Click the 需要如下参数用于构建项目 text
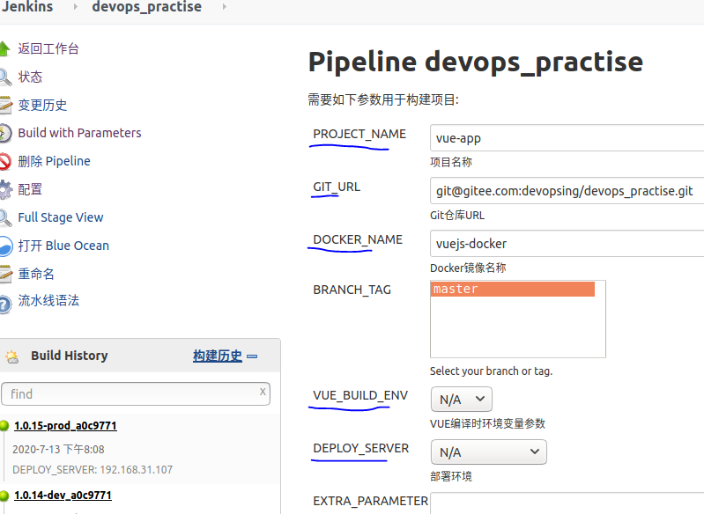This screenshot has width=704, height=514. tap(383, 99)
